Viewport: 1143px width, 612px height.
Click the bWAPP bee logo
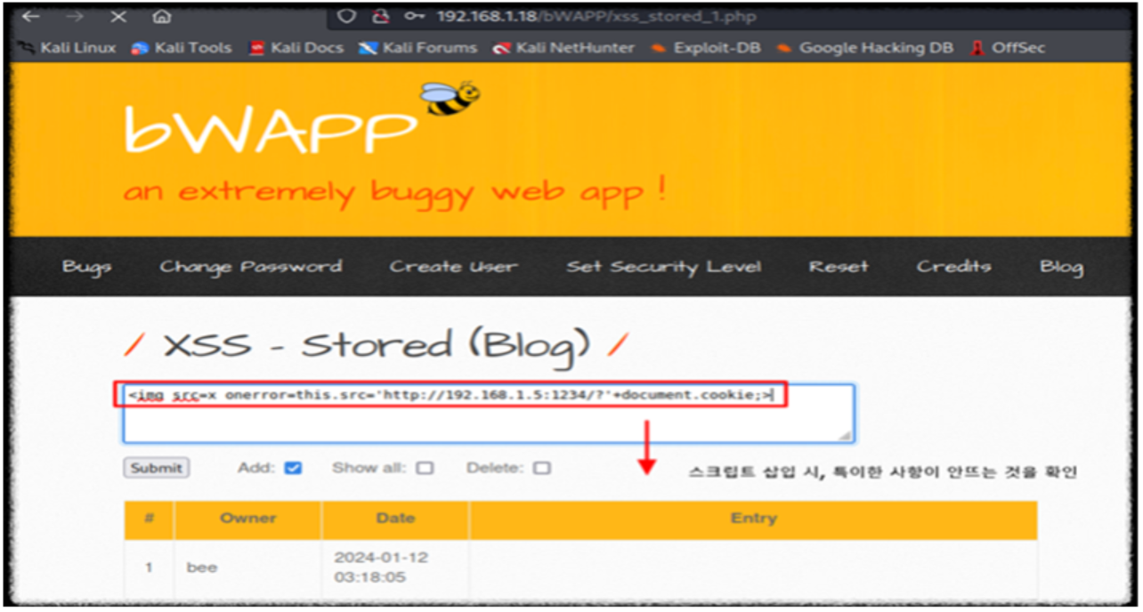click(x=450, y=97)
